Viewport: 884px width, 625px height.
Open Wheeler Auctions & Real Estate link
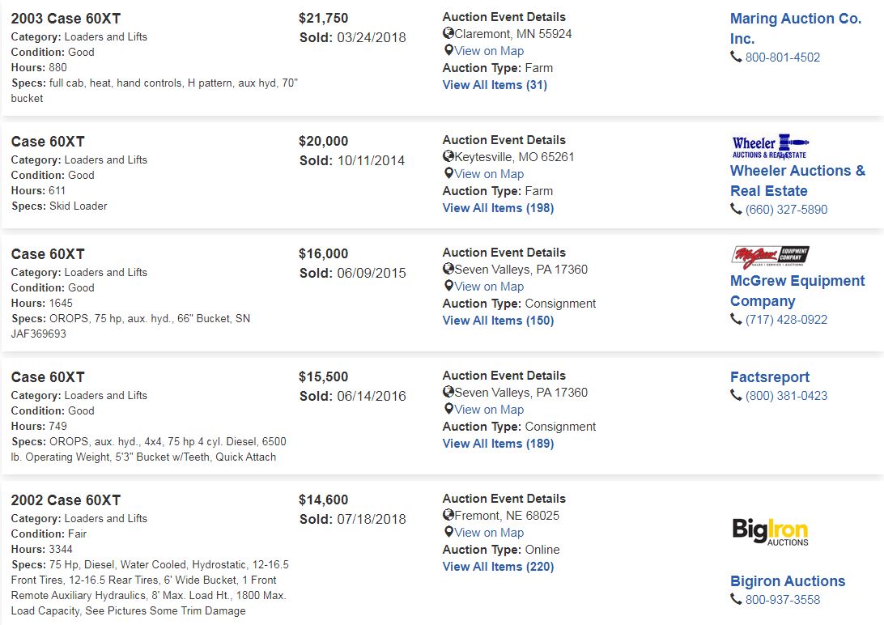797,181
